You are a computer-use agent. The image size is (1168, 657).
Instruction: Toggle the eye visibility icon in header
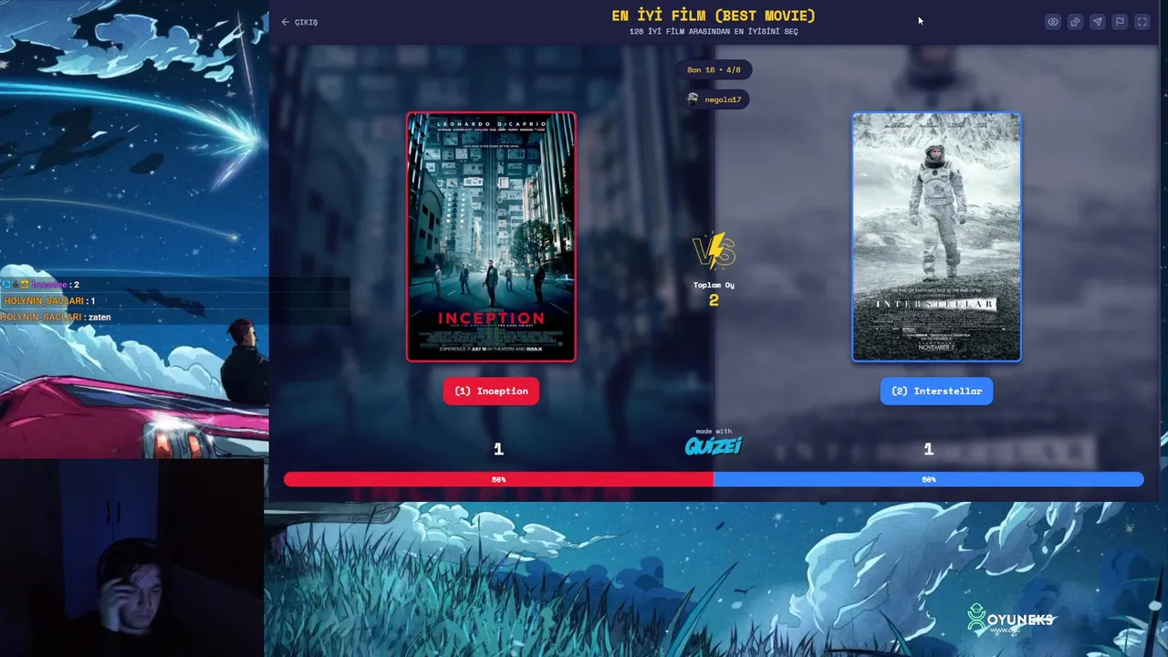click(1053, 22)
